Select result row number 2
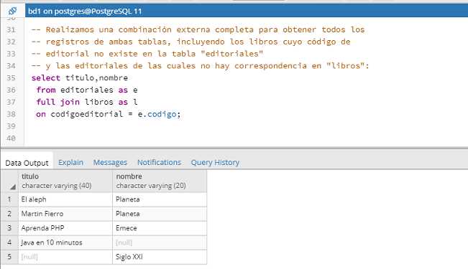This screenshot has width=468, height=269. (x=9, y=214)
